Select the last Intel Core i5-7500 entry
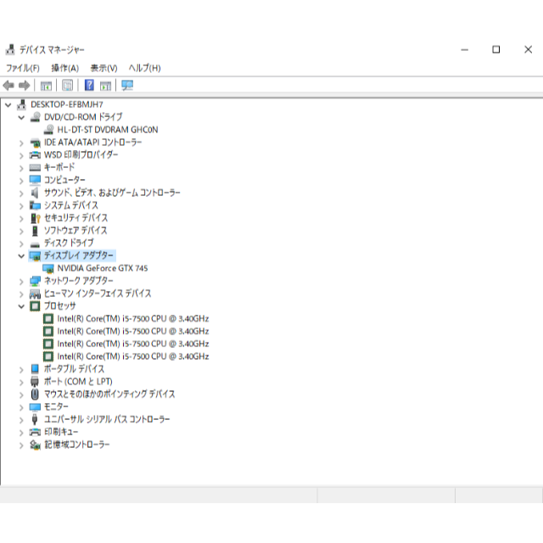543x543 pixels. [133, 356]
